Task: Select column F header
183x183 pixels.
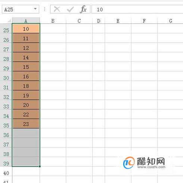Action: (144, 21)
